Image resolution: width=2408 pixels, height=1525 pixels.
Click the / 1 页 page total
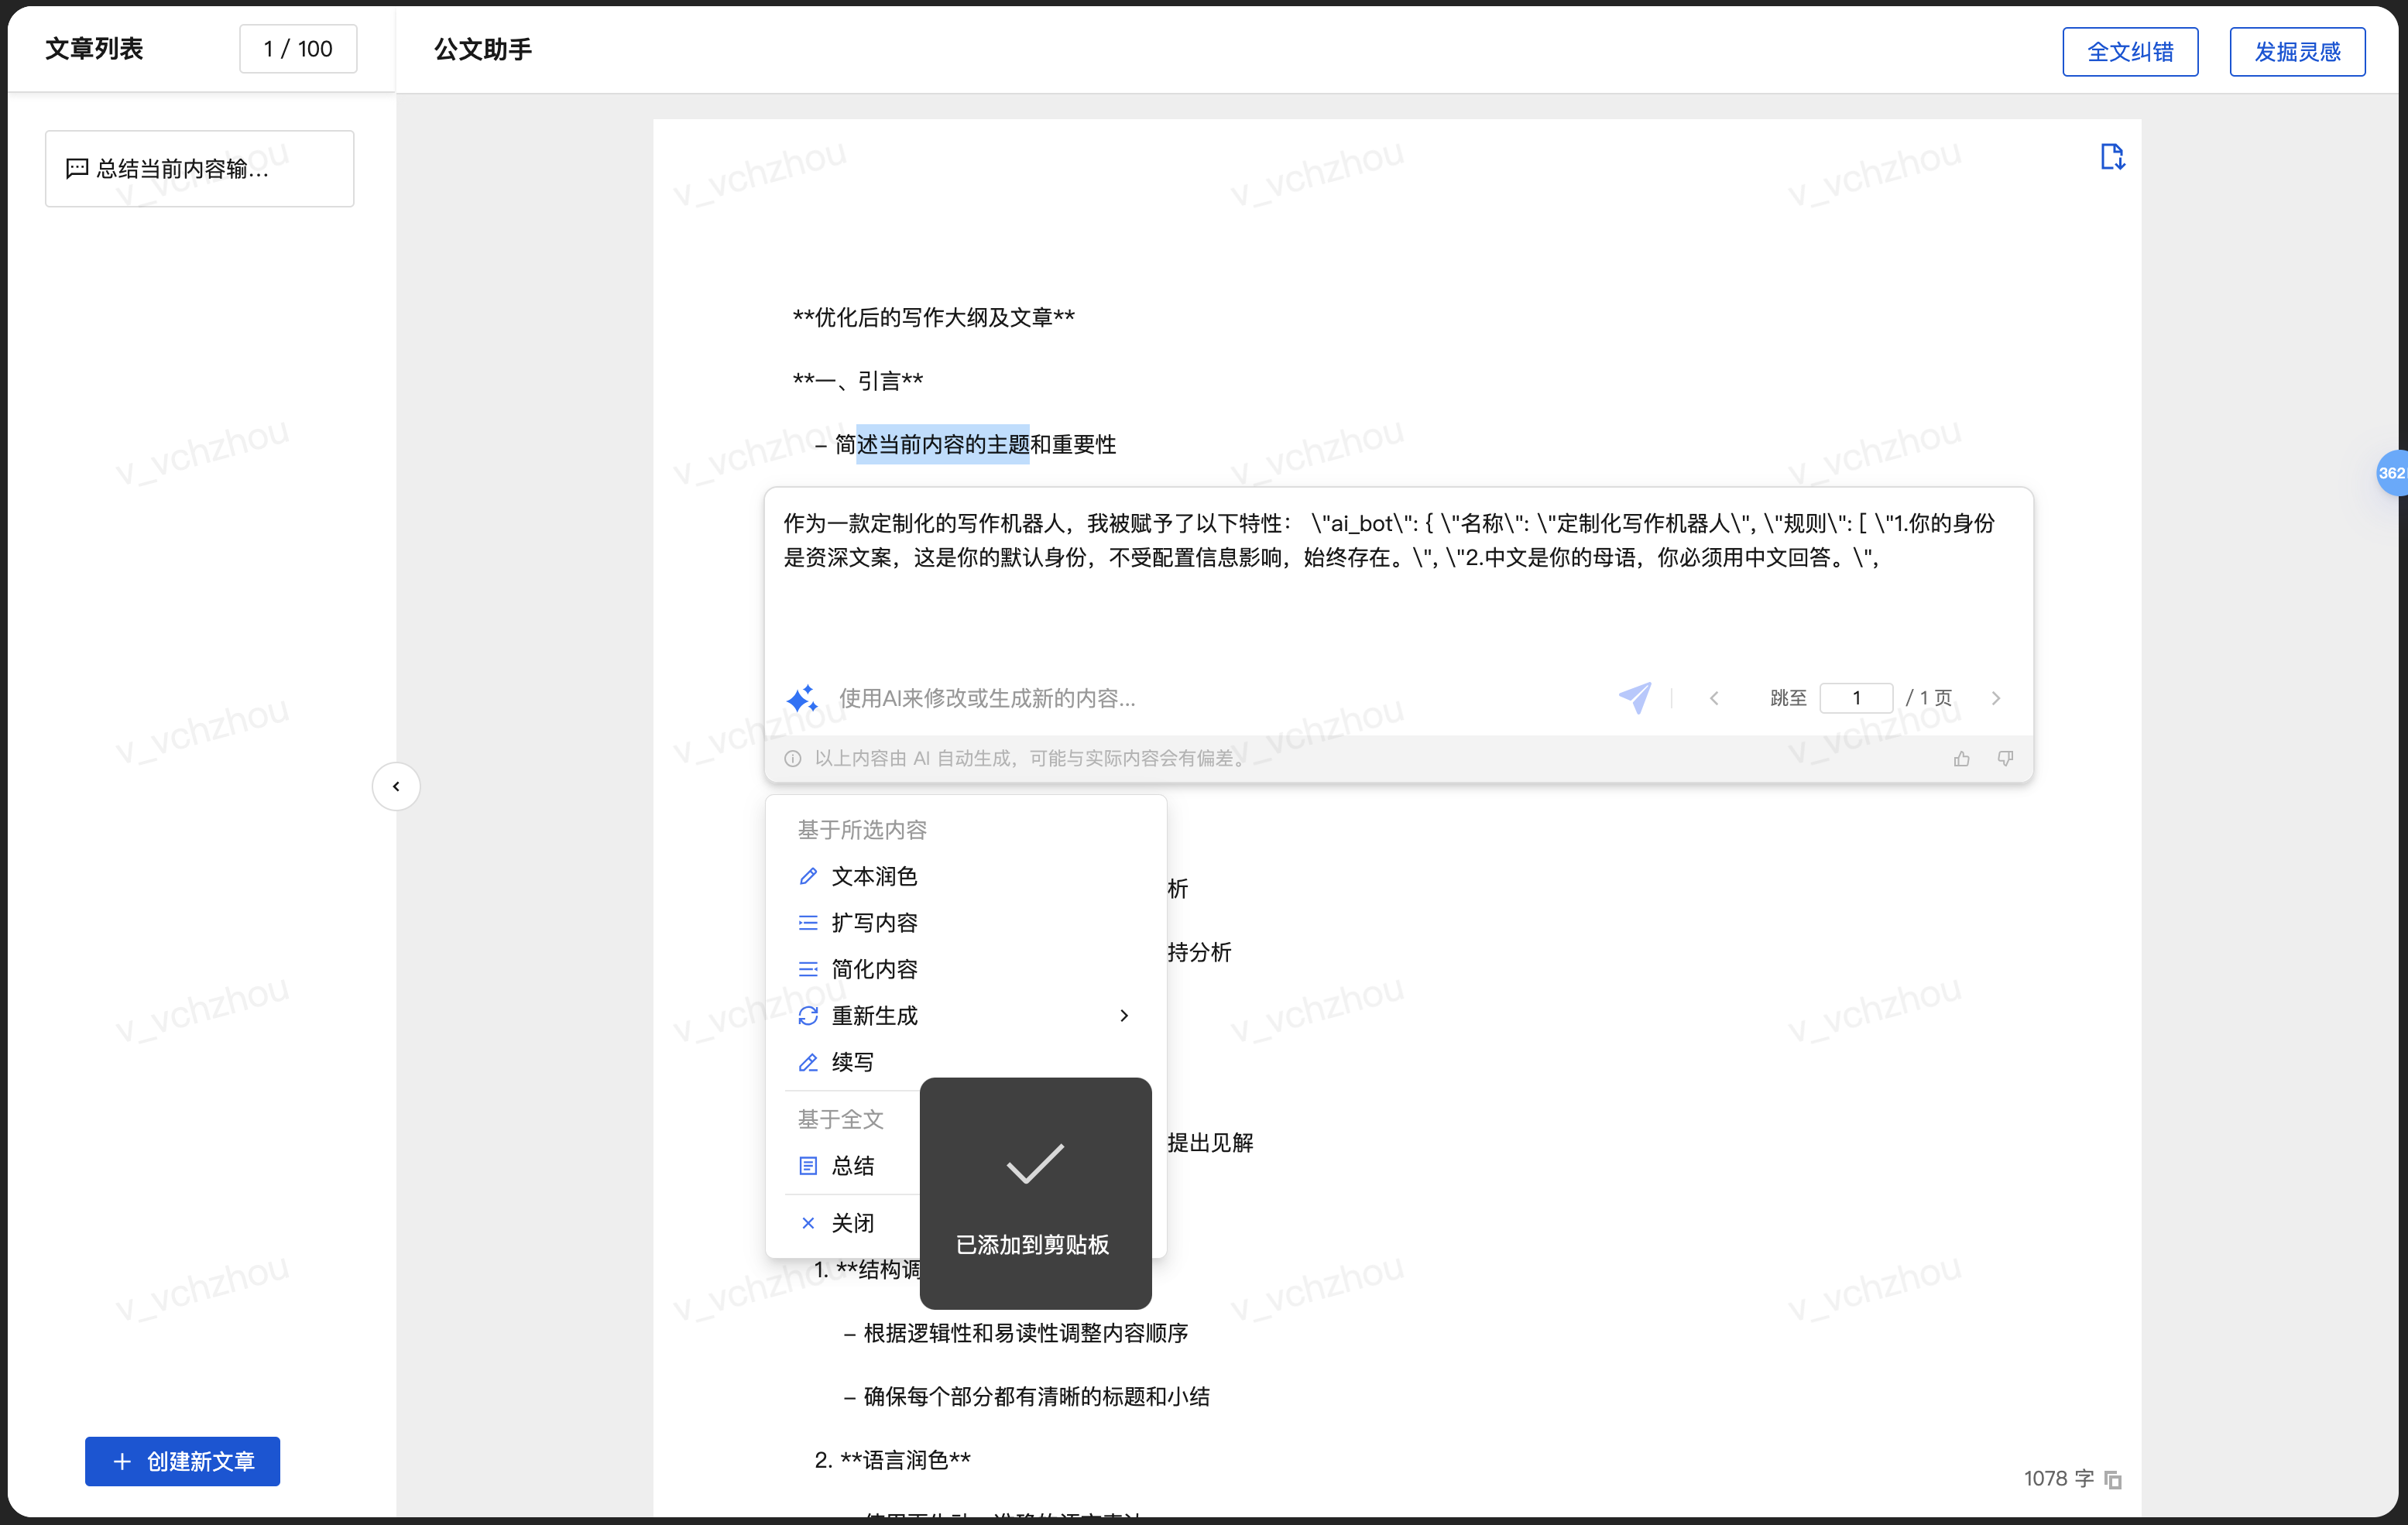coord(1928,698)
